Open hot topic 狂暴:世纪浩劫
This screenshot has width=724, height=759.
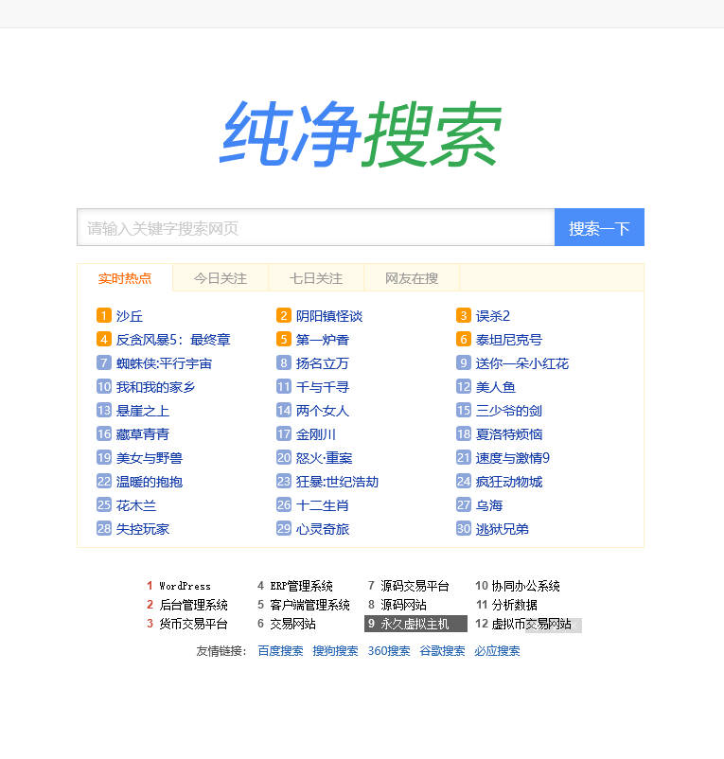(337, 482)
